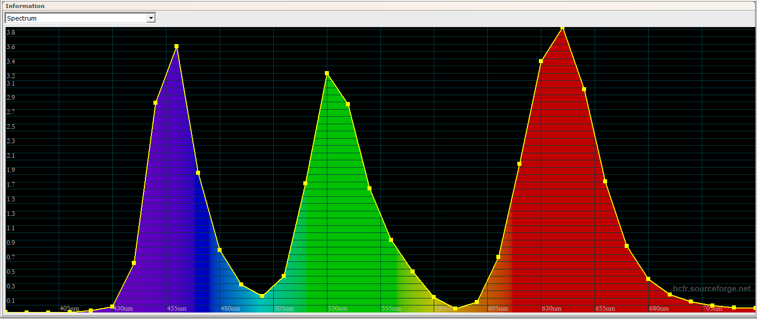Click the blue peak marker near 3.6

pyautogui.click(x=176, y=46)
